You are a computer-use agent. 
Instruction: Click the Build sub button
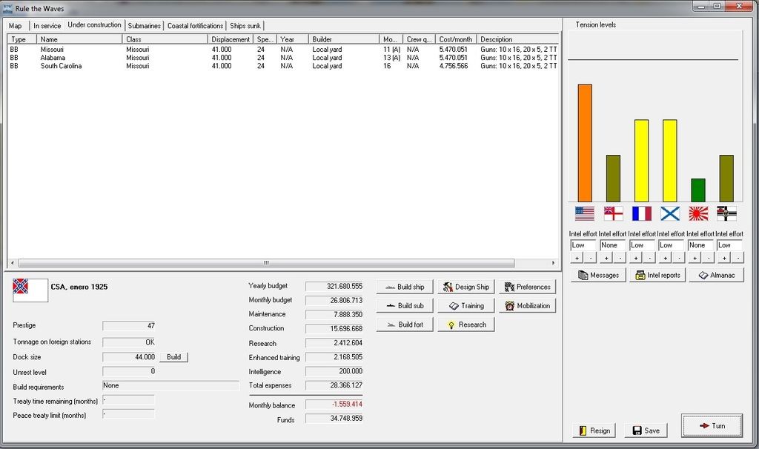pyautogui.click(x=405, y=306)
